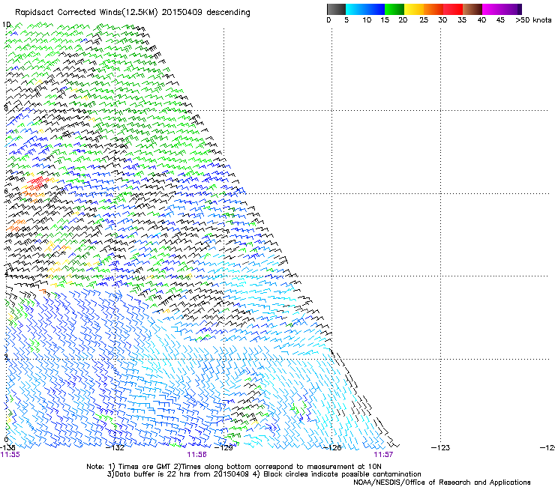Click the red 30–35 knots legend swatch
The height and width of the screenshot is (487, 555).
[x=453, y=9]
